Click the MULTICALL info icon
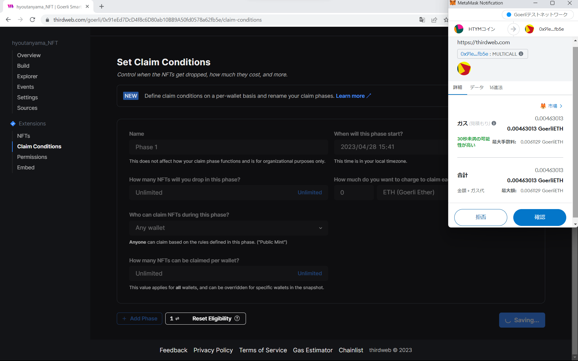This screenshot has height=361, width=578. (521, 54)
